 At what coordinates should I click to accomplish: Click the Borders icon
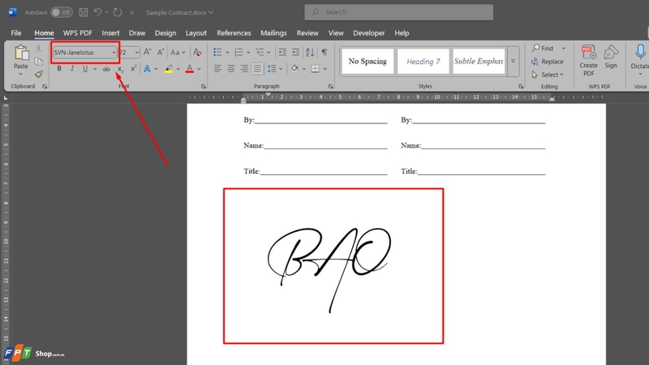click(315, 69)
